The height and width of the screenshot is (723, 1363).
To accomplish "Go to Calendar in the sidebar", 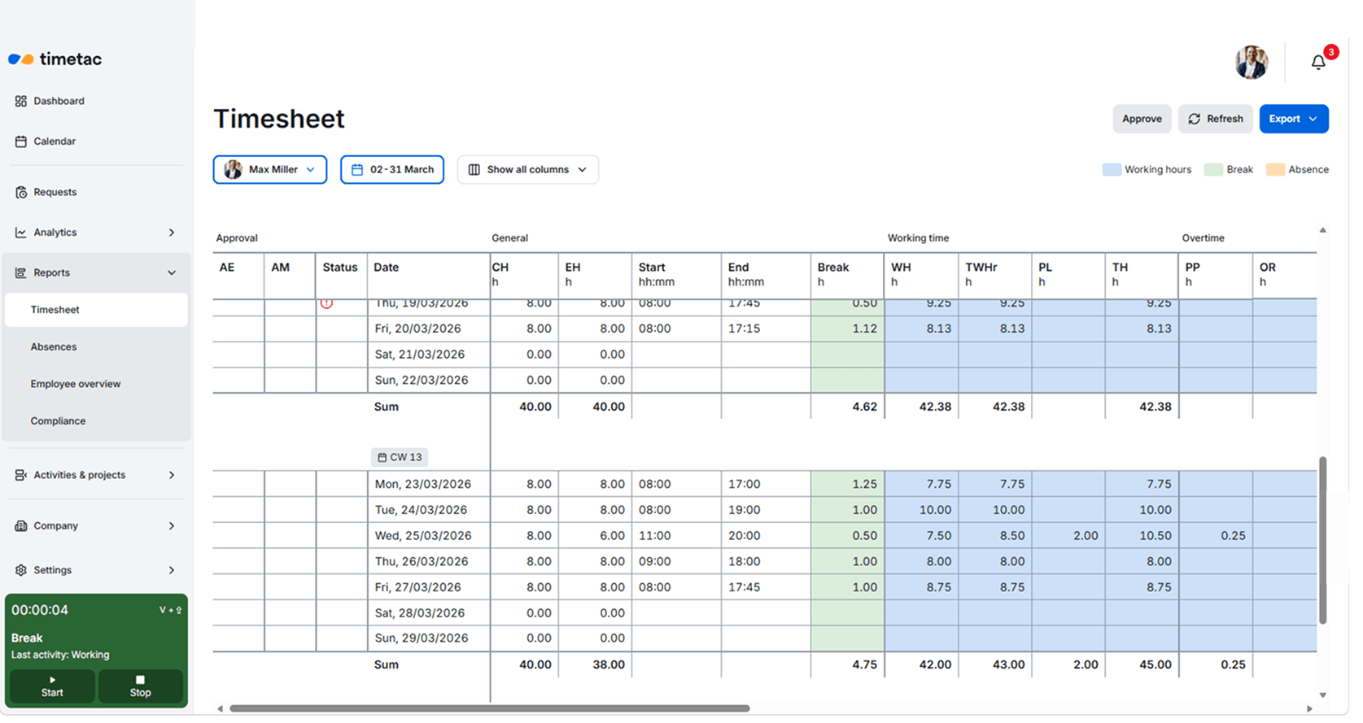I will [x=55, y=142].
